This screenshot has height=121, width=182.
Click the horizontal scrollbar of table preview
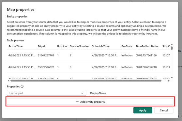(86, 81)
